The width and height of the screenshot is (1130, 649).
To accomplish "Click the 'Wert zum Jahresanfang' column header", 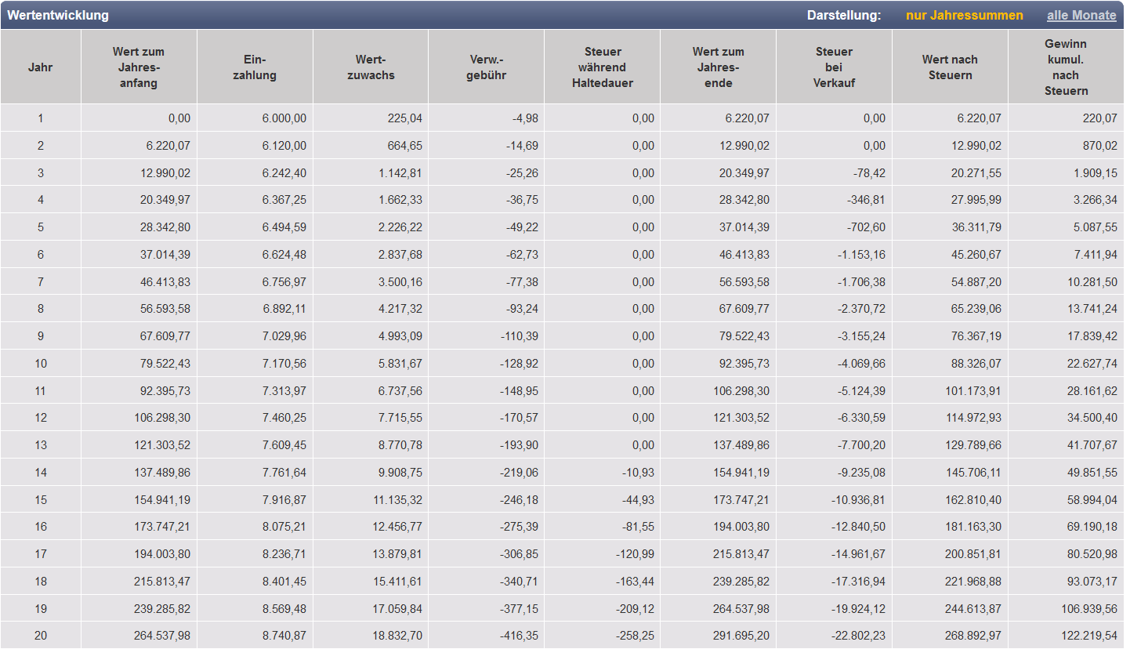I will click(x=139, y=67).
